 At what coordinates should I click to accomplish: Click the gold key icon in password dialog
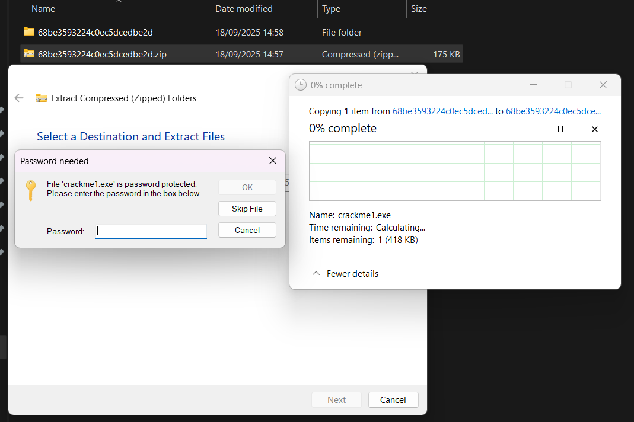(x=31, y=190)
